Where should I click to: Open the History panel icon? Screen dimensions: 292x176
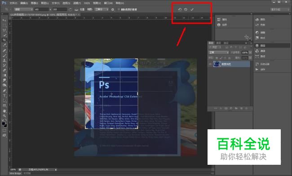pyautogui.click(x=257, y=64)
